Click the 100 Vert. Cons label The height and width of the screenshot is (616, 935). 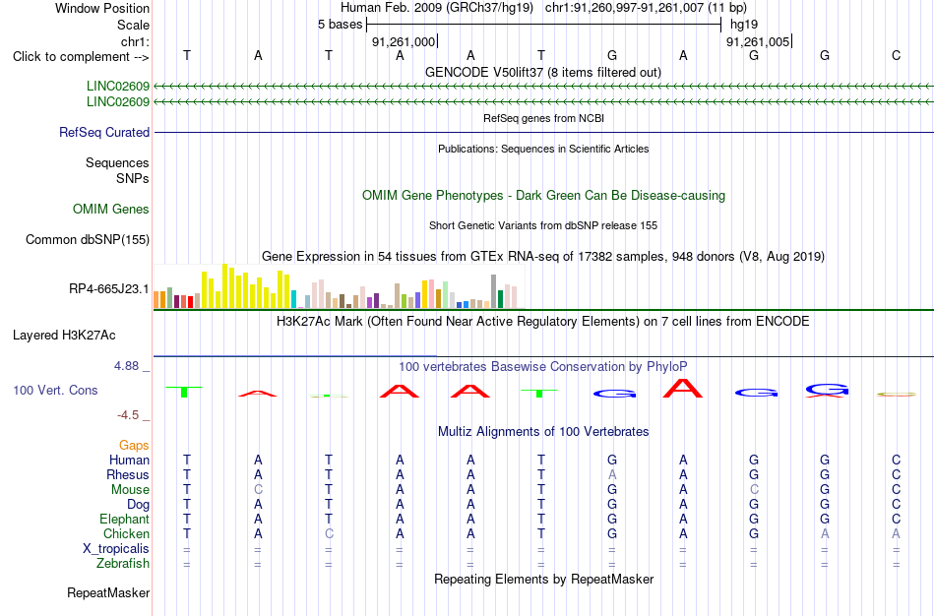coord(55,390)
